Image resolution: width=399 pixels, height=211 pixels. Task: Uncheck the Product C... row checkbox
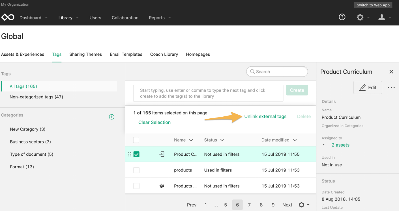click(x=136, y=154)
